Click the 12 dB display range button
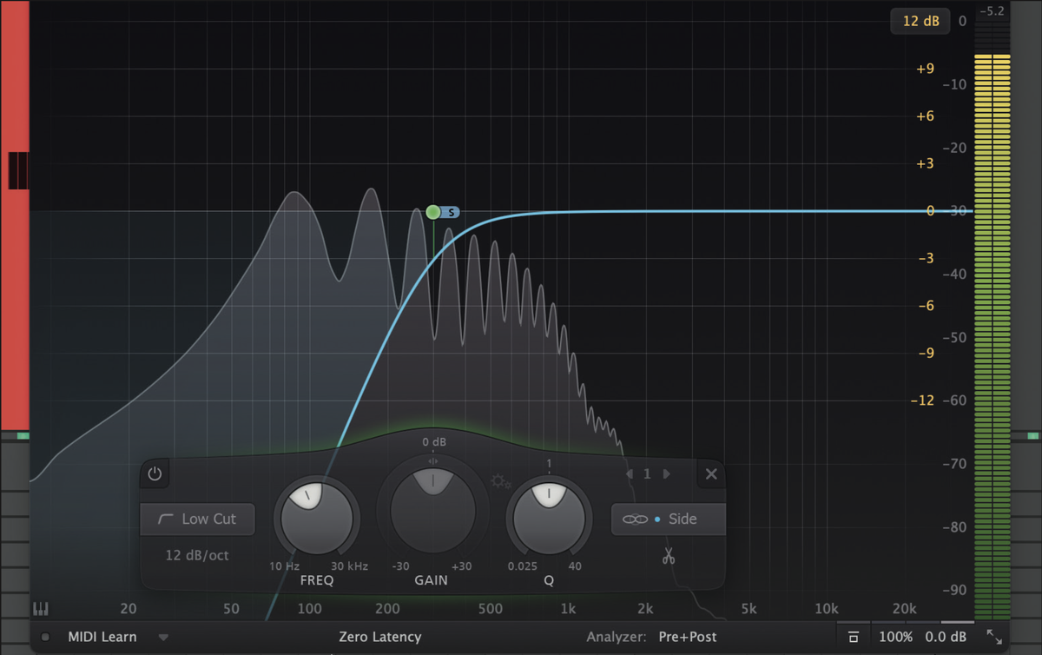 [920, 20]
